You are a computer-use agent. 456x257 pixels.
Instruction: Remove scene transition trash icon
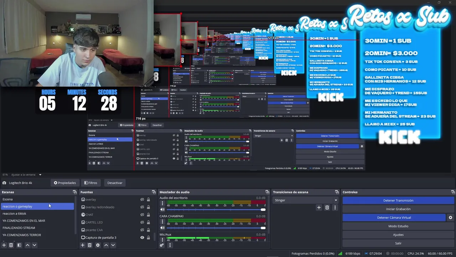click(x=327, y=207)
